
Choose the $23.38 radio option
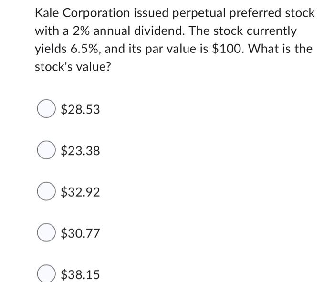(x=45, y=151)
